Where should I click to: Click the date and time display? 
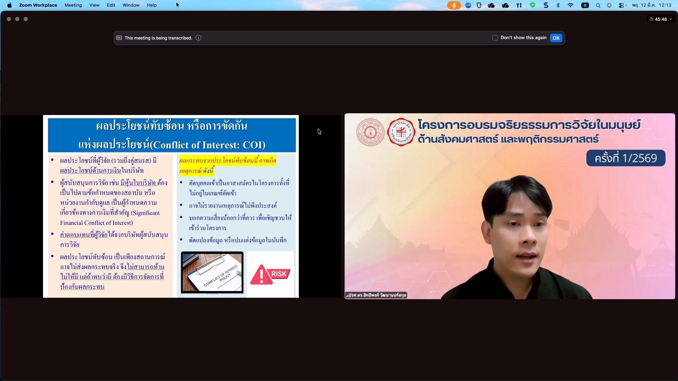click(x=652, y=5)
